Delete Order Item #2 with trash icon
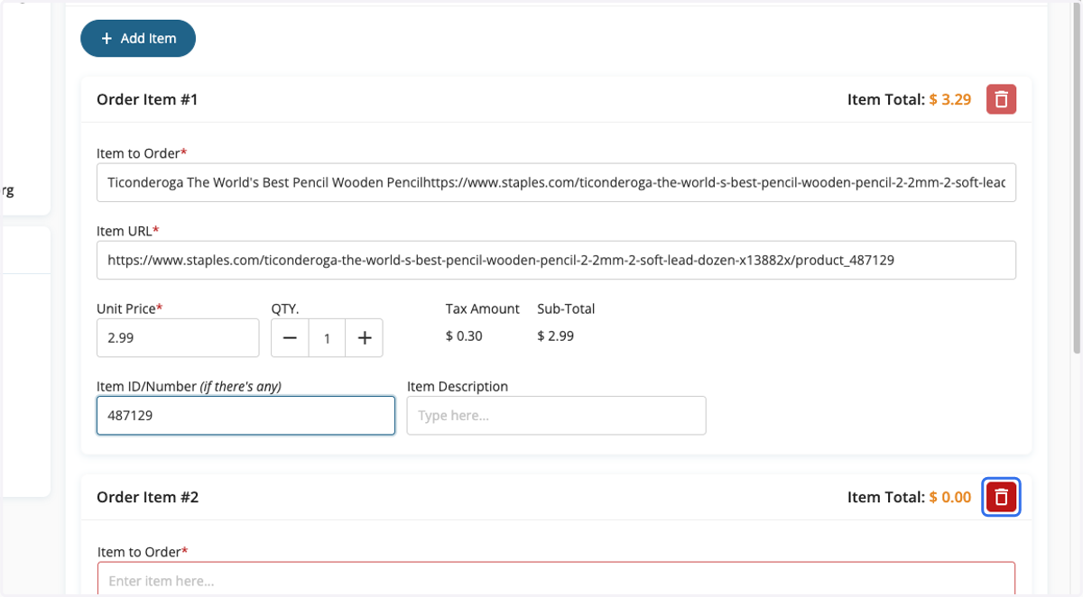1083x597 pixels. pos(1001,497)
